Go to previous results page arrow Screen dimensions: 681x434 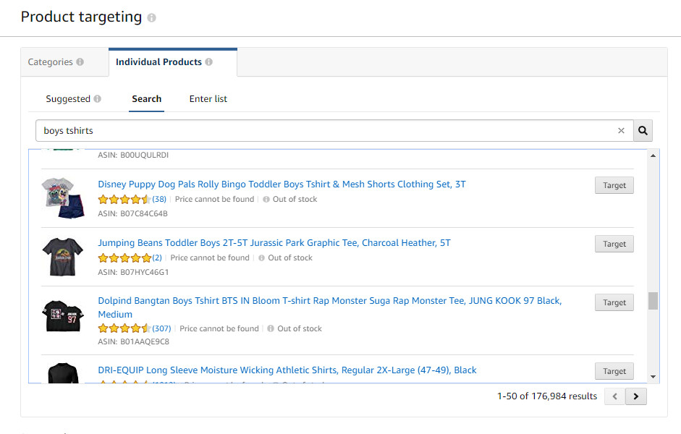(614, 396)
